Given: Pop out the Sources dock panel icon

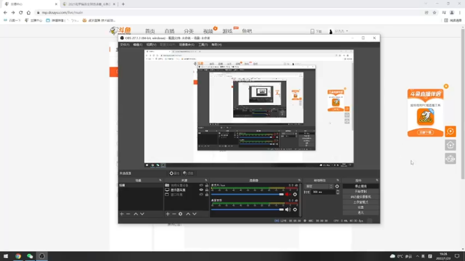Looking at the screenshot, I should click(x=206, y=180).
